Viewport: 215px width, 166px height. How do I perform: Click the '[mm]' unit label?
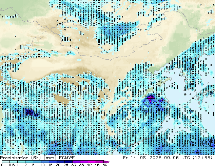click(50, 158)
